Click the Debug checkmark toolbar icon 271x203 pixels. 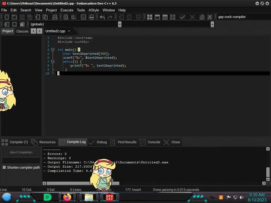click(x=182, y=17)
